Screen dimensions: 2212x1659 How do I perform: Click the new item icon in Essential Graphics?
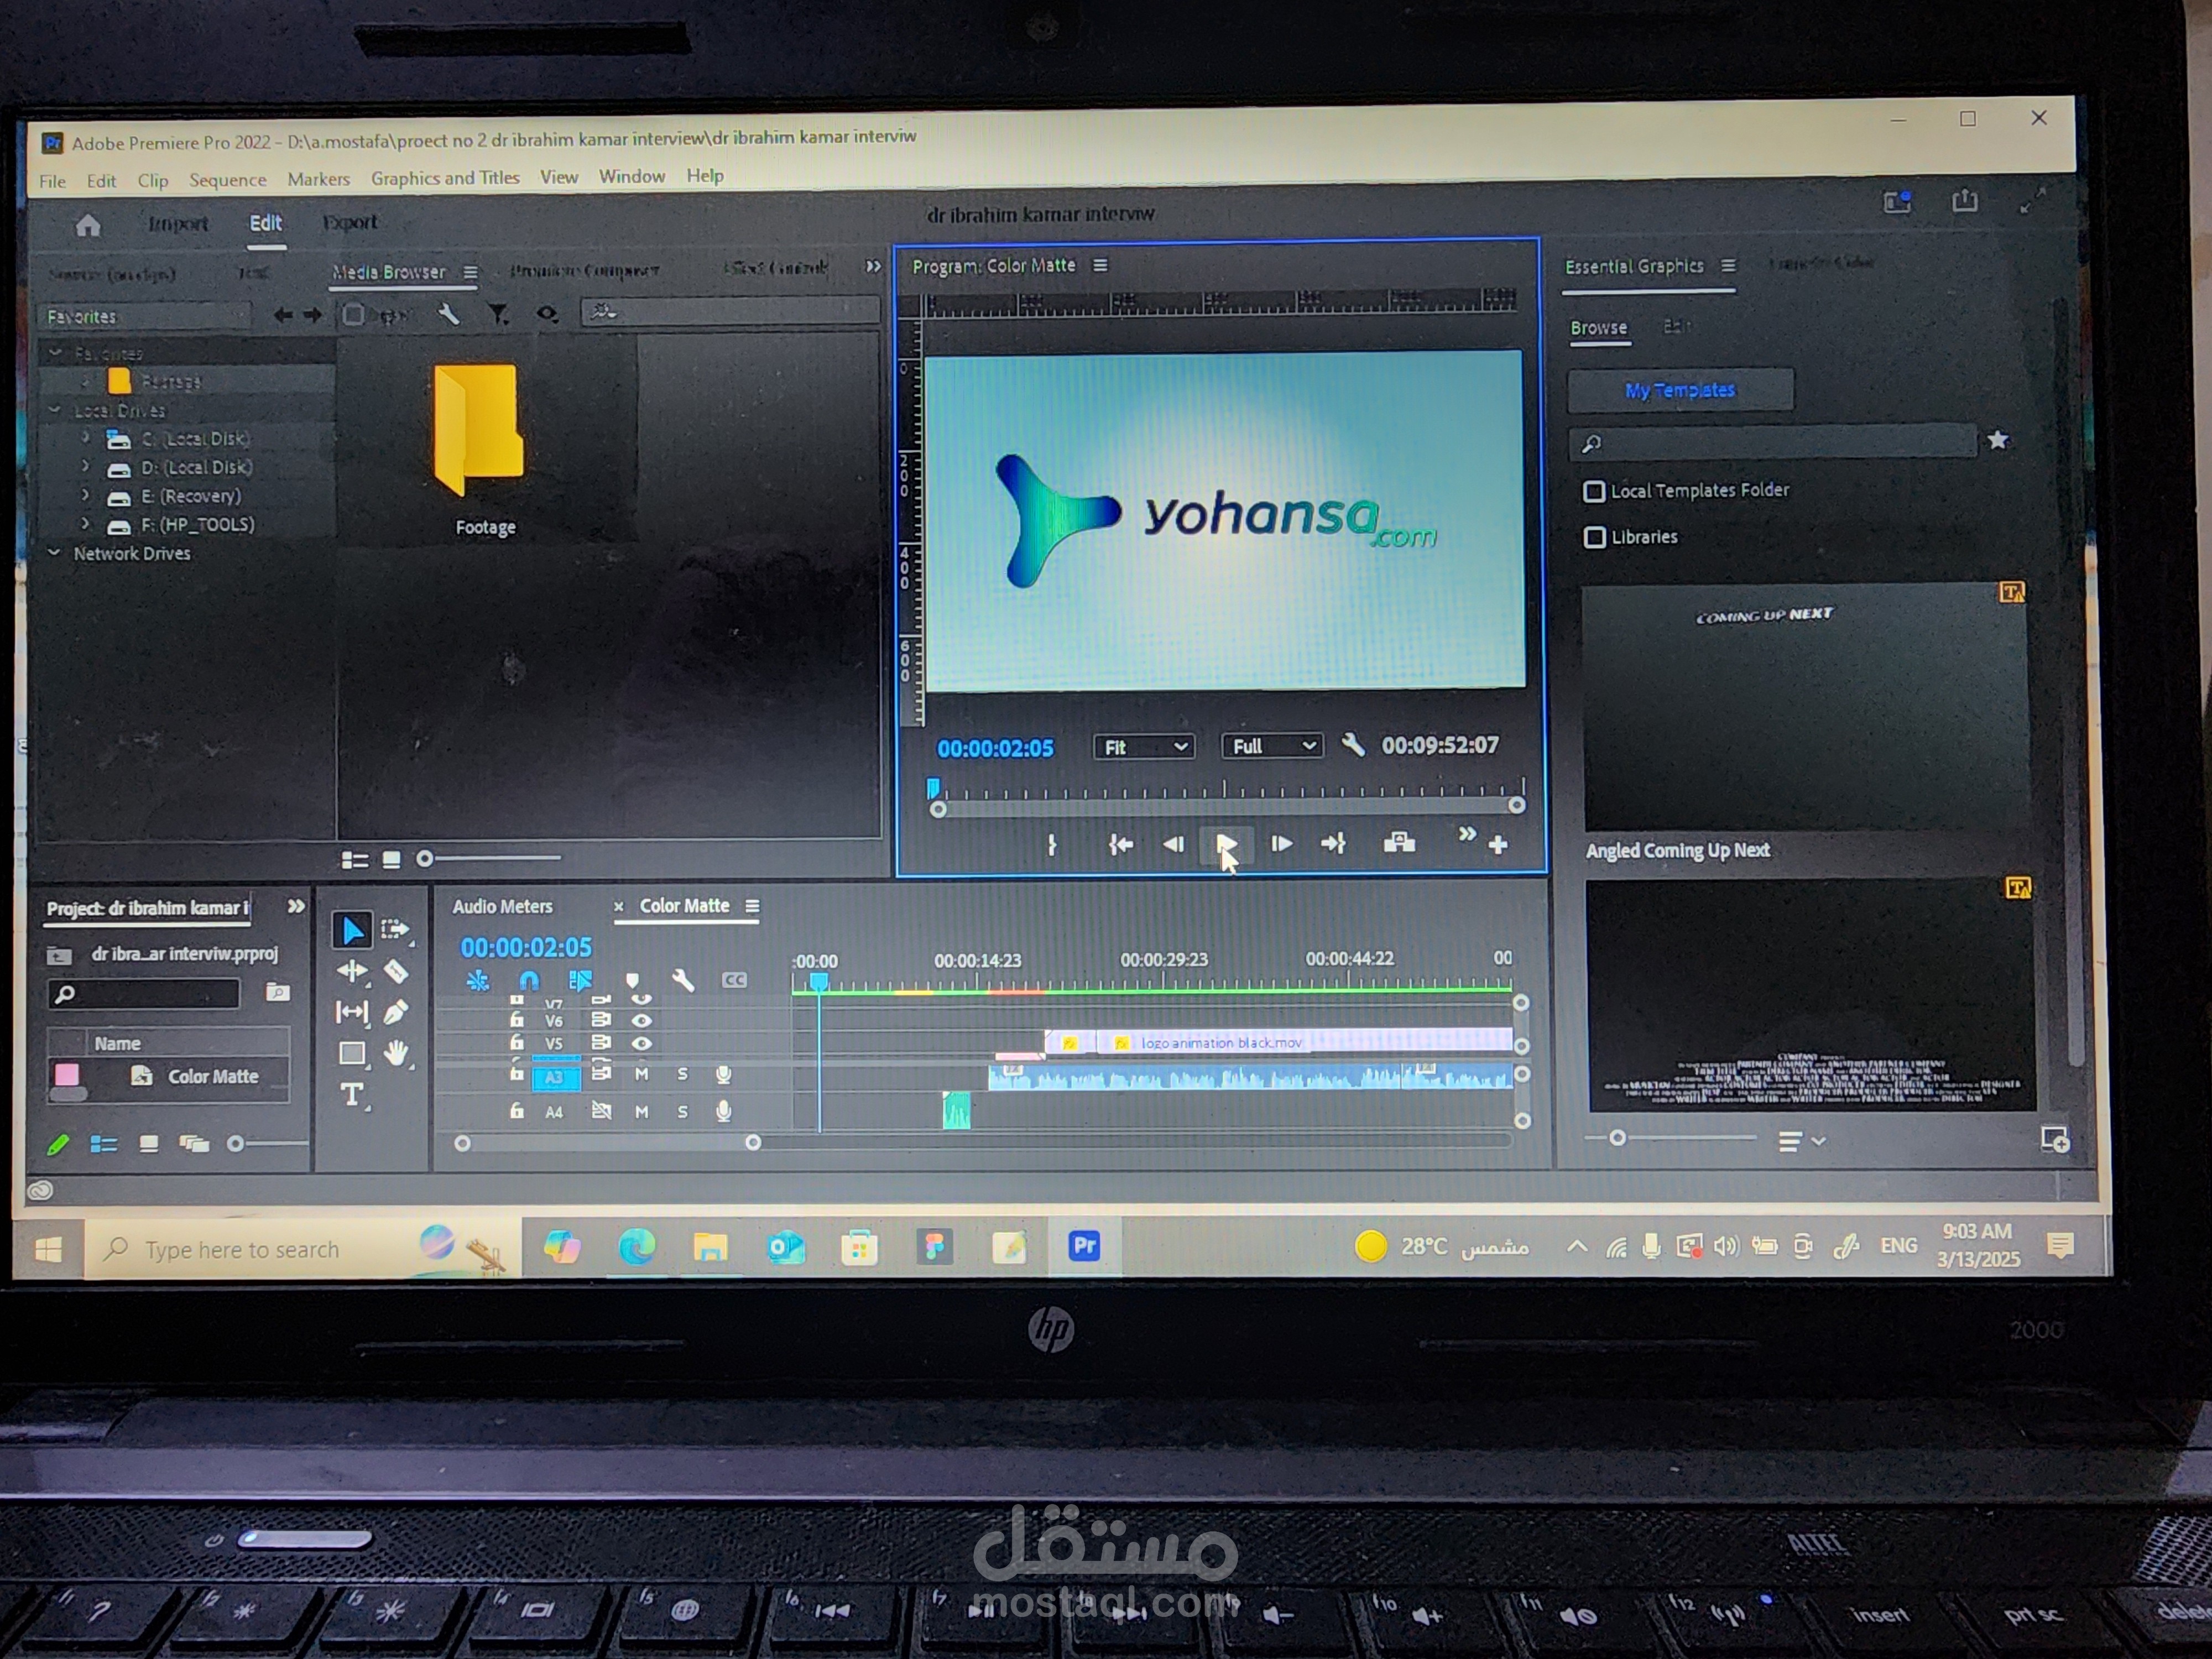point(2055,1139)
